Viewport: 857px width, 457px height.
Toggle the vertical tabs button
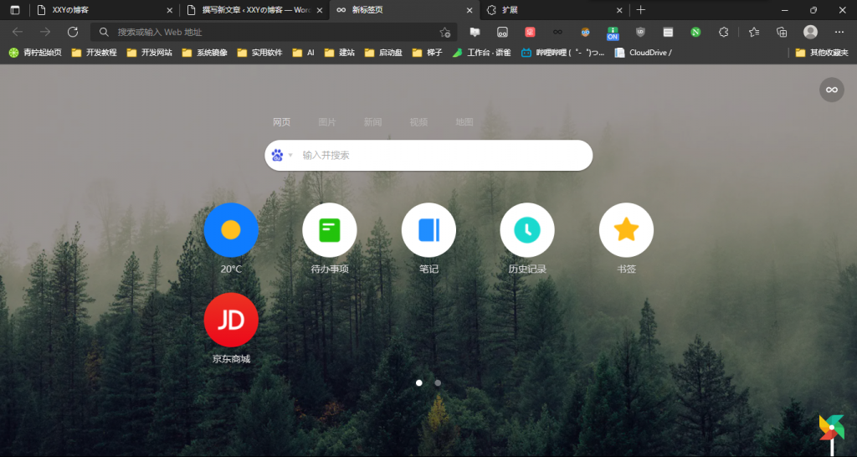pyautogui.click(x=14, y=10)
